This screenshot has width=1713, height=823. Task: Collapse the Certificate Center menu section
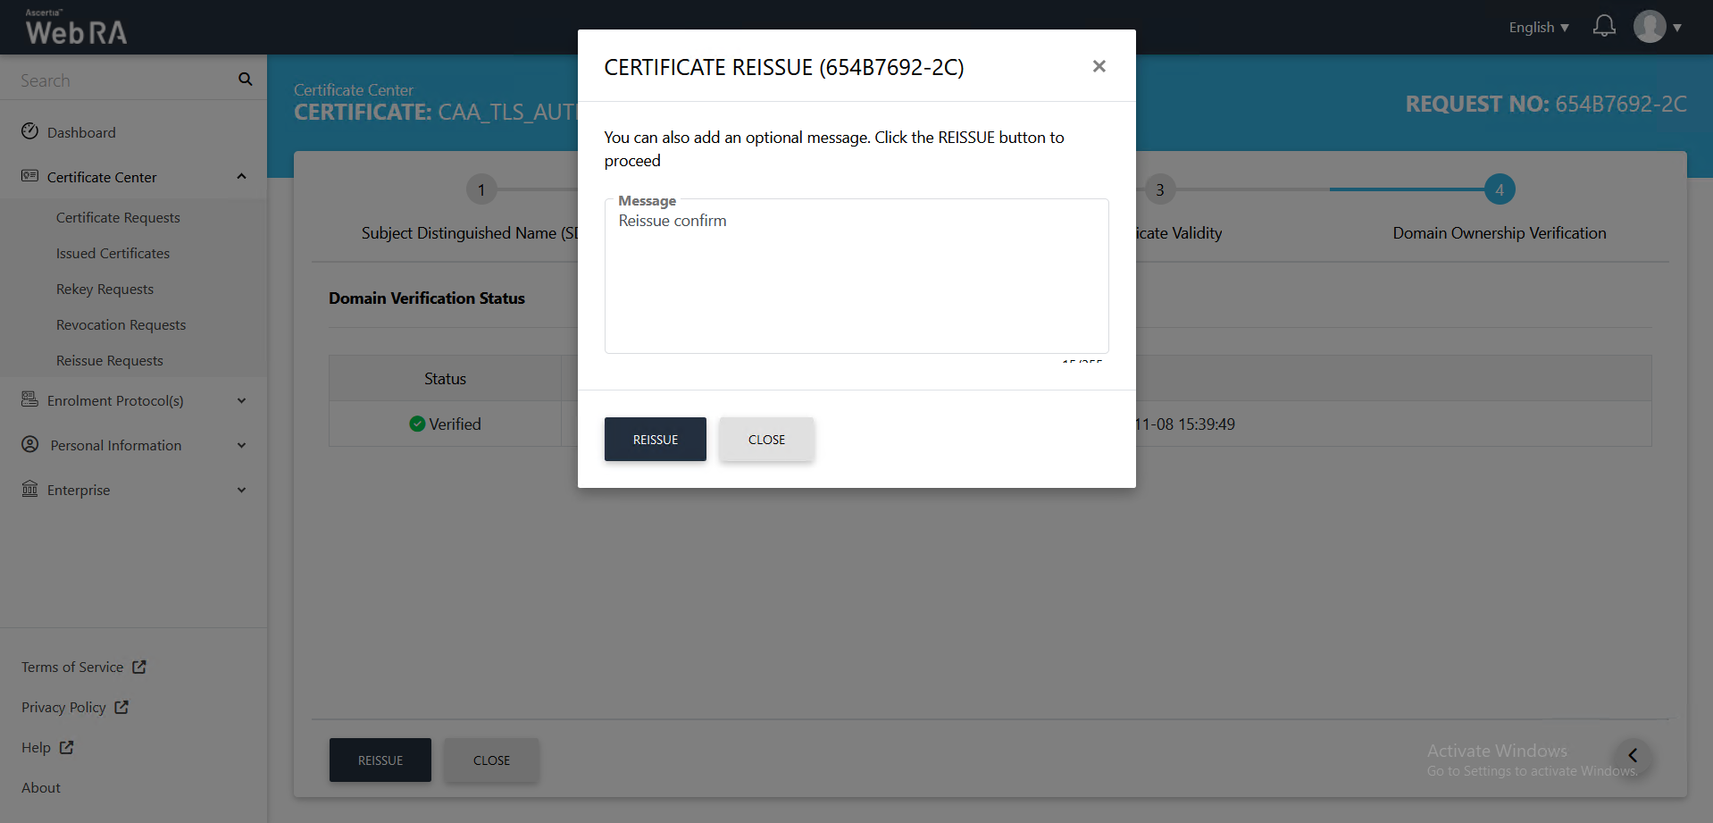[x=241, y=177]
